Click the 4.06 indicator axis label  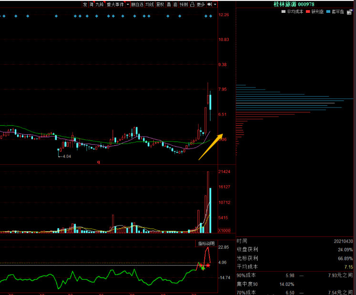click(222, 263)
